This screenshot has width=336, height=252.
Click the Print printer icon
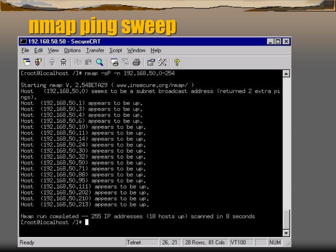tap(136, 62)
